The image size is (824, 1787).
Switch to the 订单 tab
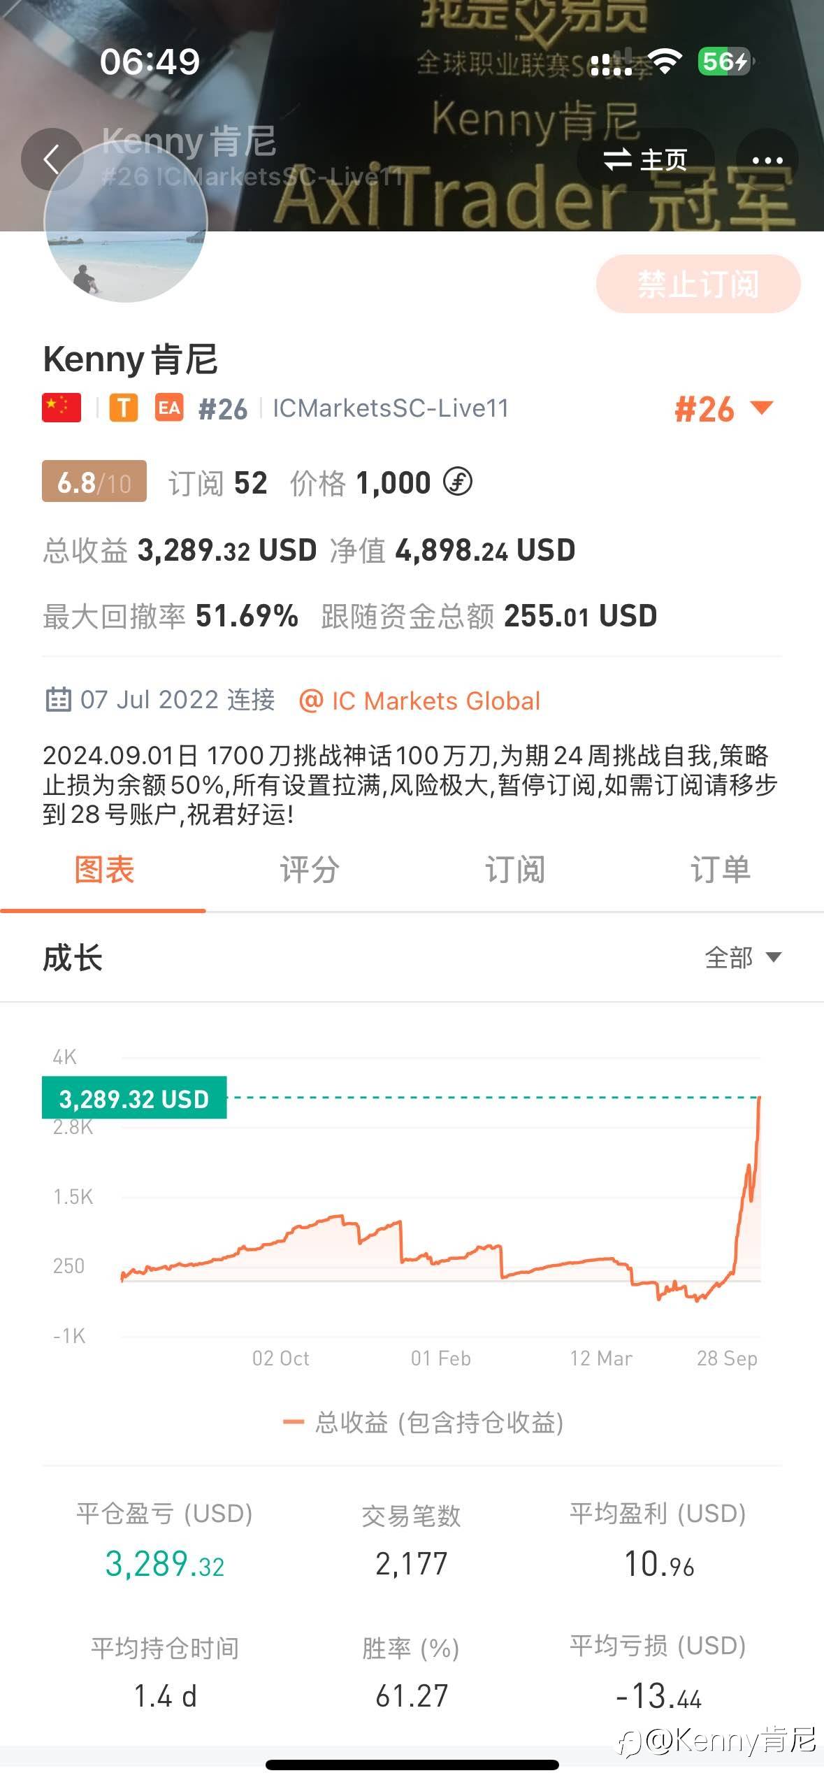pos(720,870)
